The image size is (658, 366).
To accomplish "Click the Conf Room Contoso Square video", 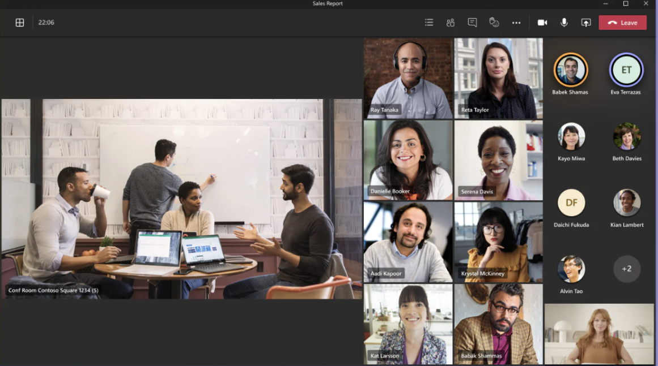I will point(181,199).
